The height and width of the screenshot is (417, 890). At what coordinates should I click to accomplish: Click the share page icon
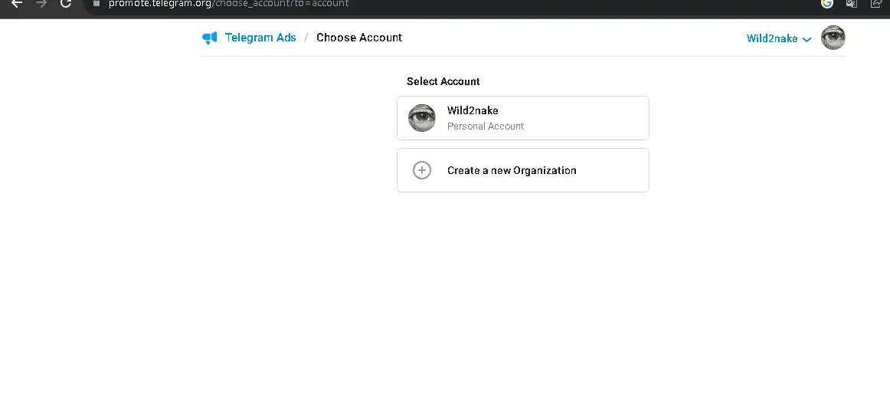(875, 3)
